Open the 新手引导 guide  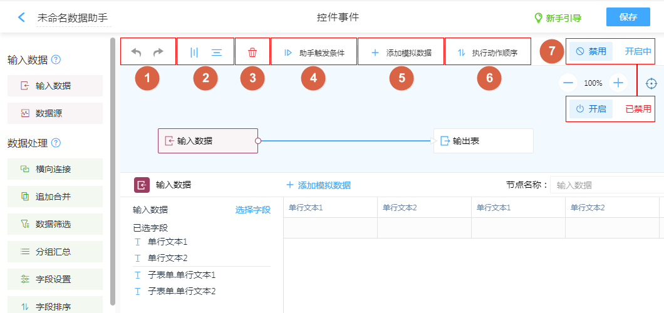(557, 18)
